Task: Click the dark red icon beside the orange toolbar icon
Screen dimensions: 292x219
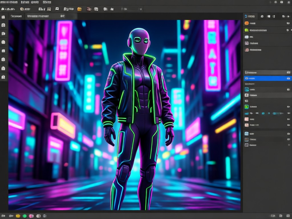Action: pos(89,9)
